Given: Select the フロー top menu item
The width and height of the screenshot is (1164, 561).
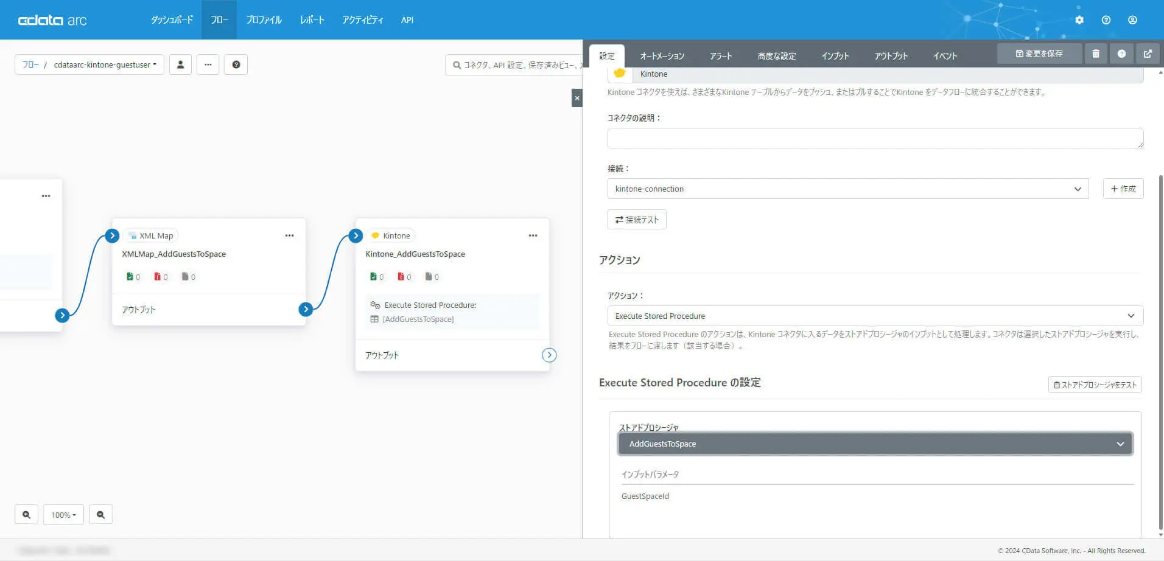Looking at the screenshot, I should 219,20.
